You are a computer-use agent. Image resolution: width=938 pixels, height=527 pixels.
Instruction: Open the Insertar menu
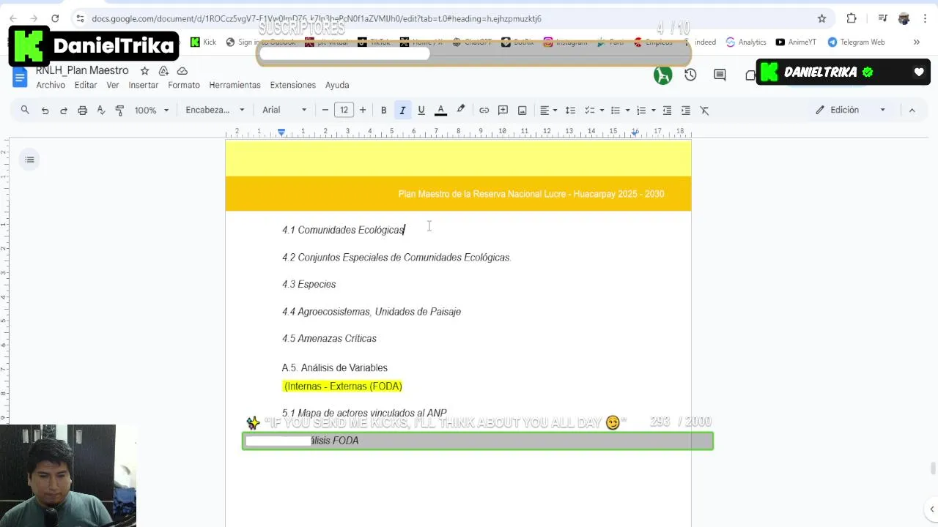[x=144, y=85]
